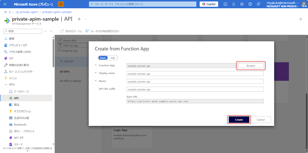Screen dimensions: 308x153
Task: Open the help question mark icon
Action: tap(250, 4)
